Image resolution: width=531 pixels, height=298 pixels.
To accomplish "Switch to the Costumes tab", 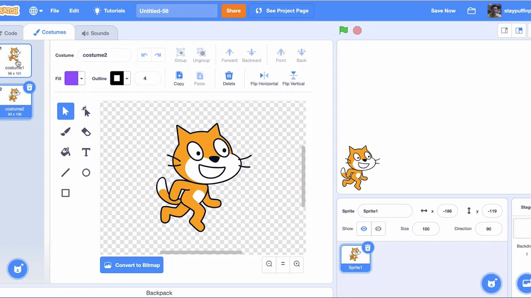I will pos(49,32).
